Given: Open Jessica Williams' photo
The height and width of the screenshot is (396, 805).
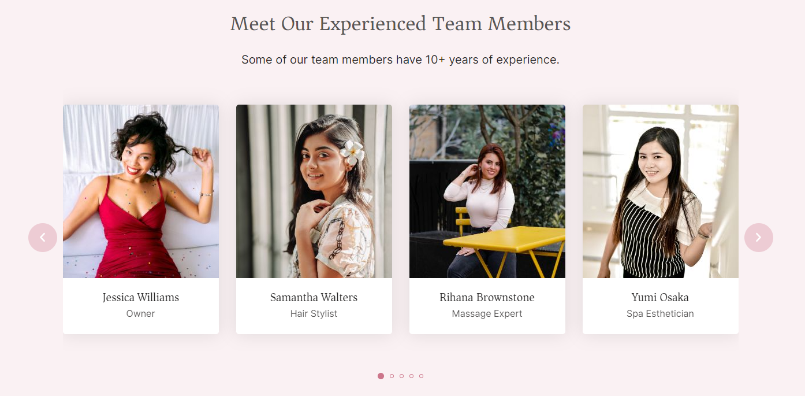Looking at the screenshot, I should pos(140,191).
